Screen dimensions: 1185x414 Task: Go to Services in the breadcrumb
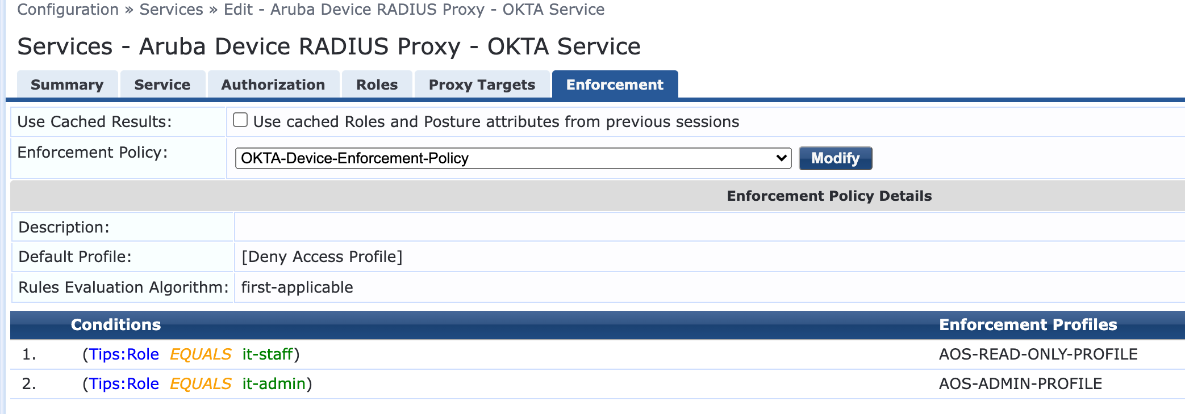171,10
